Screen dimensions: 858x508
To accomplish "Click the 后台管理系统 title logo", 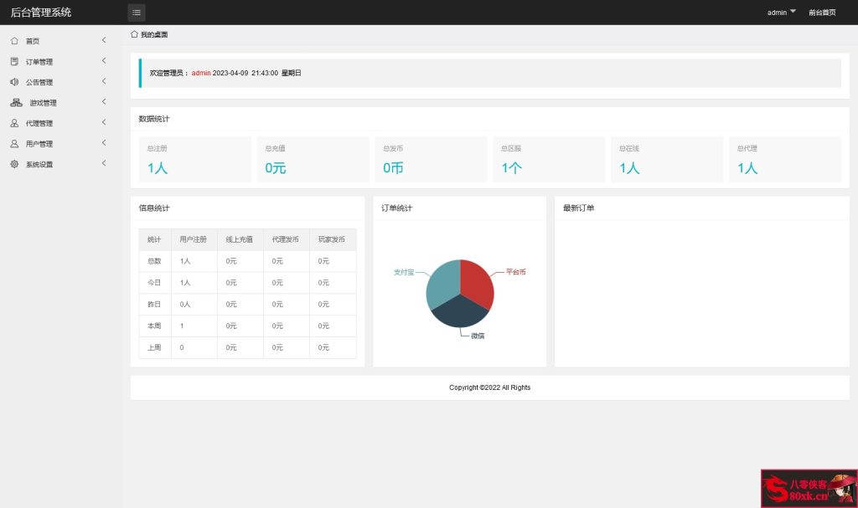I will click(x=41, y=13).
